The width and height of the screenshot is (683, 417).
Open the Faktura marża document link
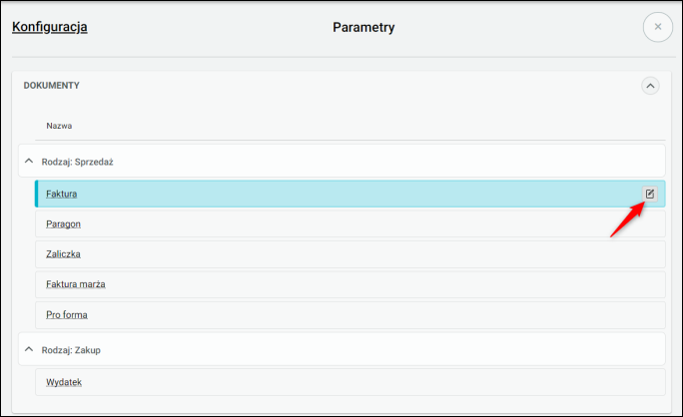76,284
